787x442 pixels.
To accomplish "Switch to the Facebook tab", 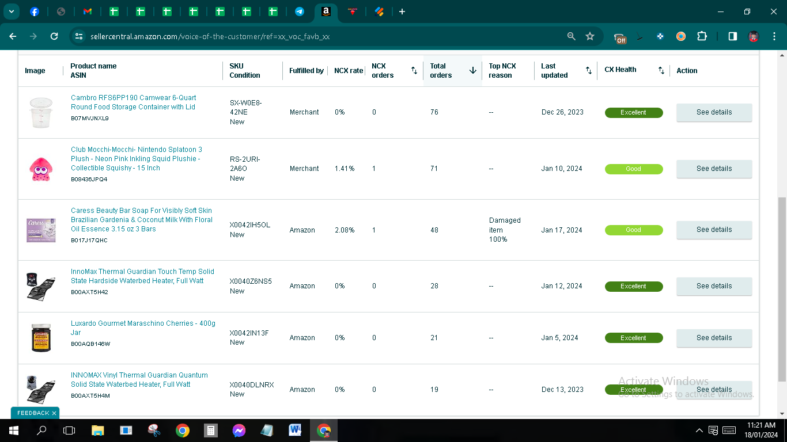I will [x=35, y=12].
